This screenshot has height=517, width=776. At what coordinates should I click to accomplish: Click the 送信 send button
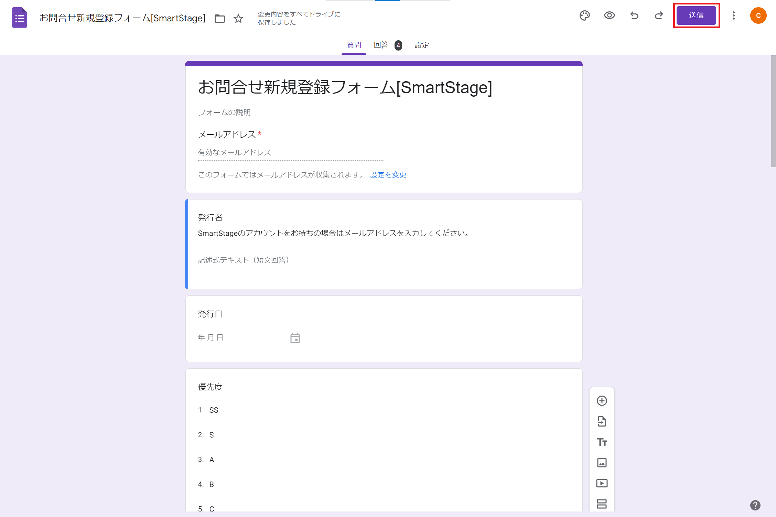coord(696,15)
